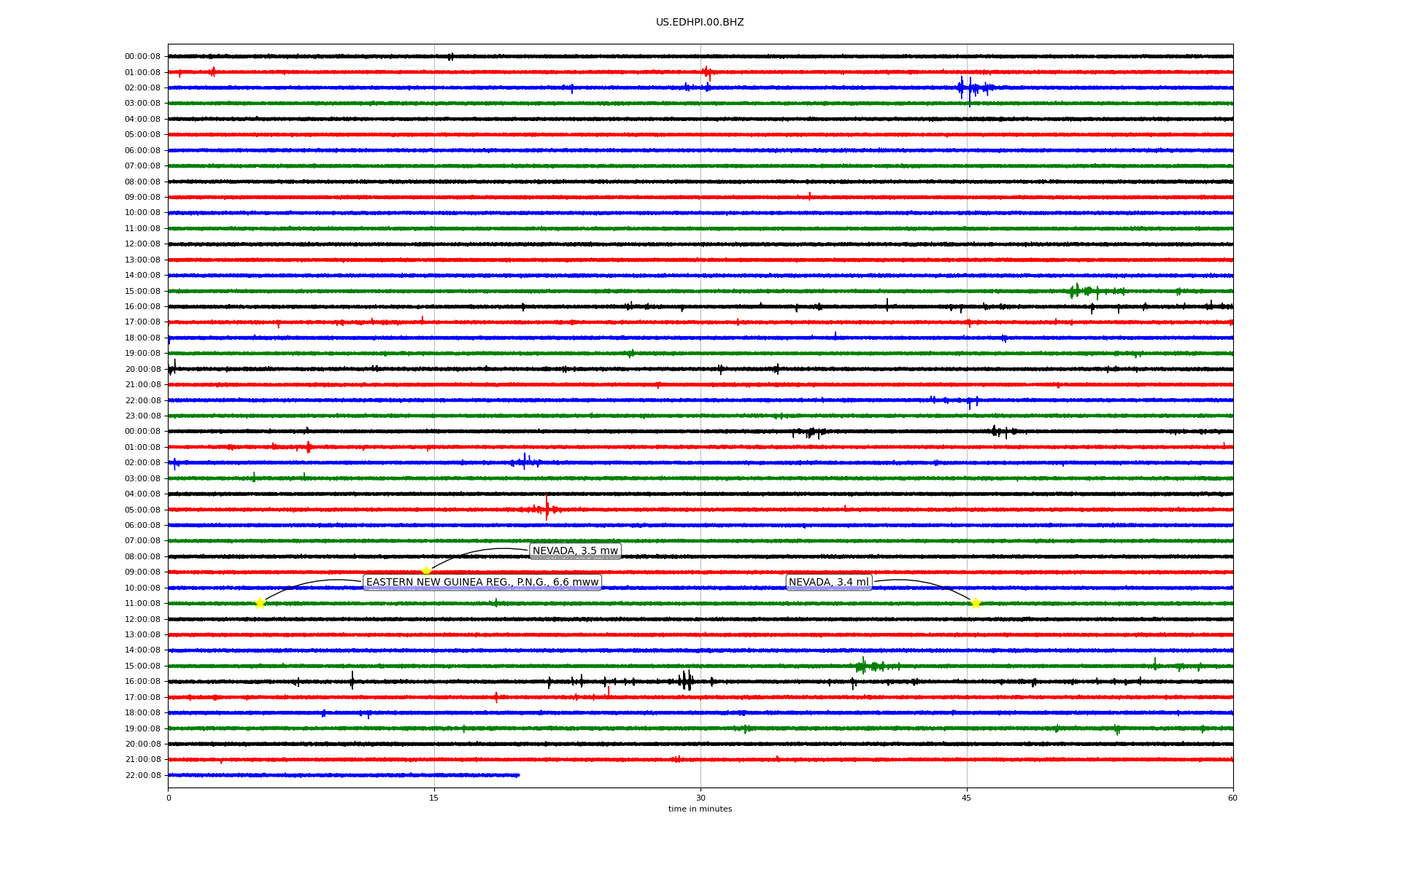Click the yellow star at the right of the 11:00:08 trace
Screen dimensions: 1401x875
(976, 603)
